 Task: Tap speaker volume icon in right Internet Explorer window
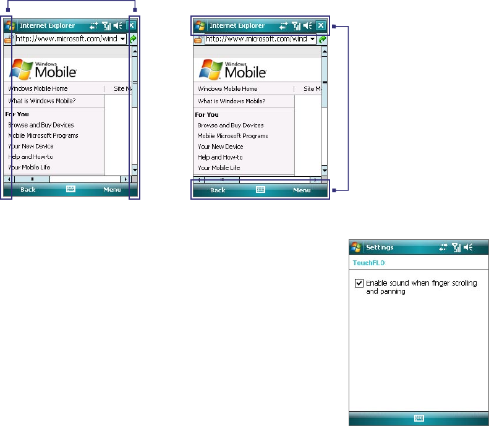(x=307, y=25)
